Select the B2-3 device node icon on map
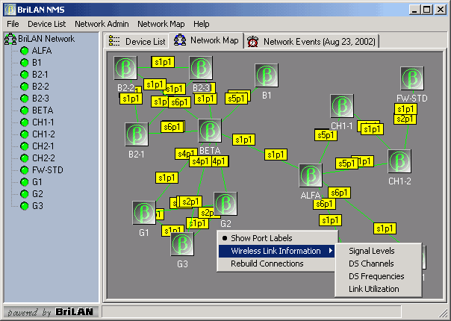This screenshot has height=321, width=451. 201,68
